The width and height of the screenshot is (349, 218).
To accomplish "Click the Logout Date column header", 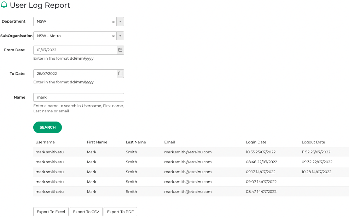I will click(x=313, y=142).
